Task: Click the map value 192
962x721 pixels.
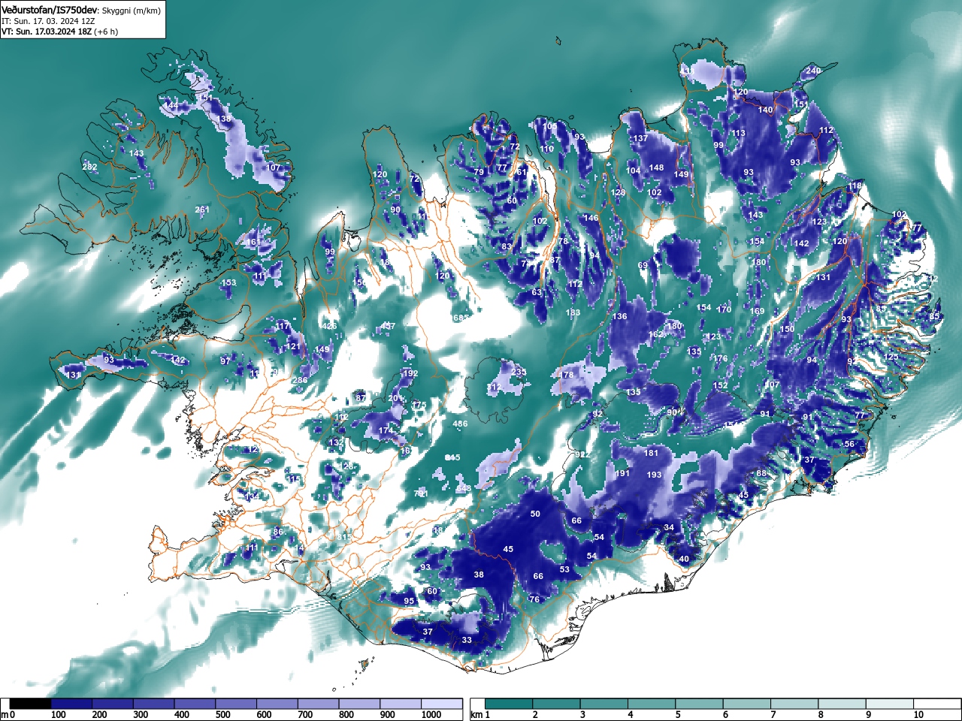Action: click(x=410, y=373)
